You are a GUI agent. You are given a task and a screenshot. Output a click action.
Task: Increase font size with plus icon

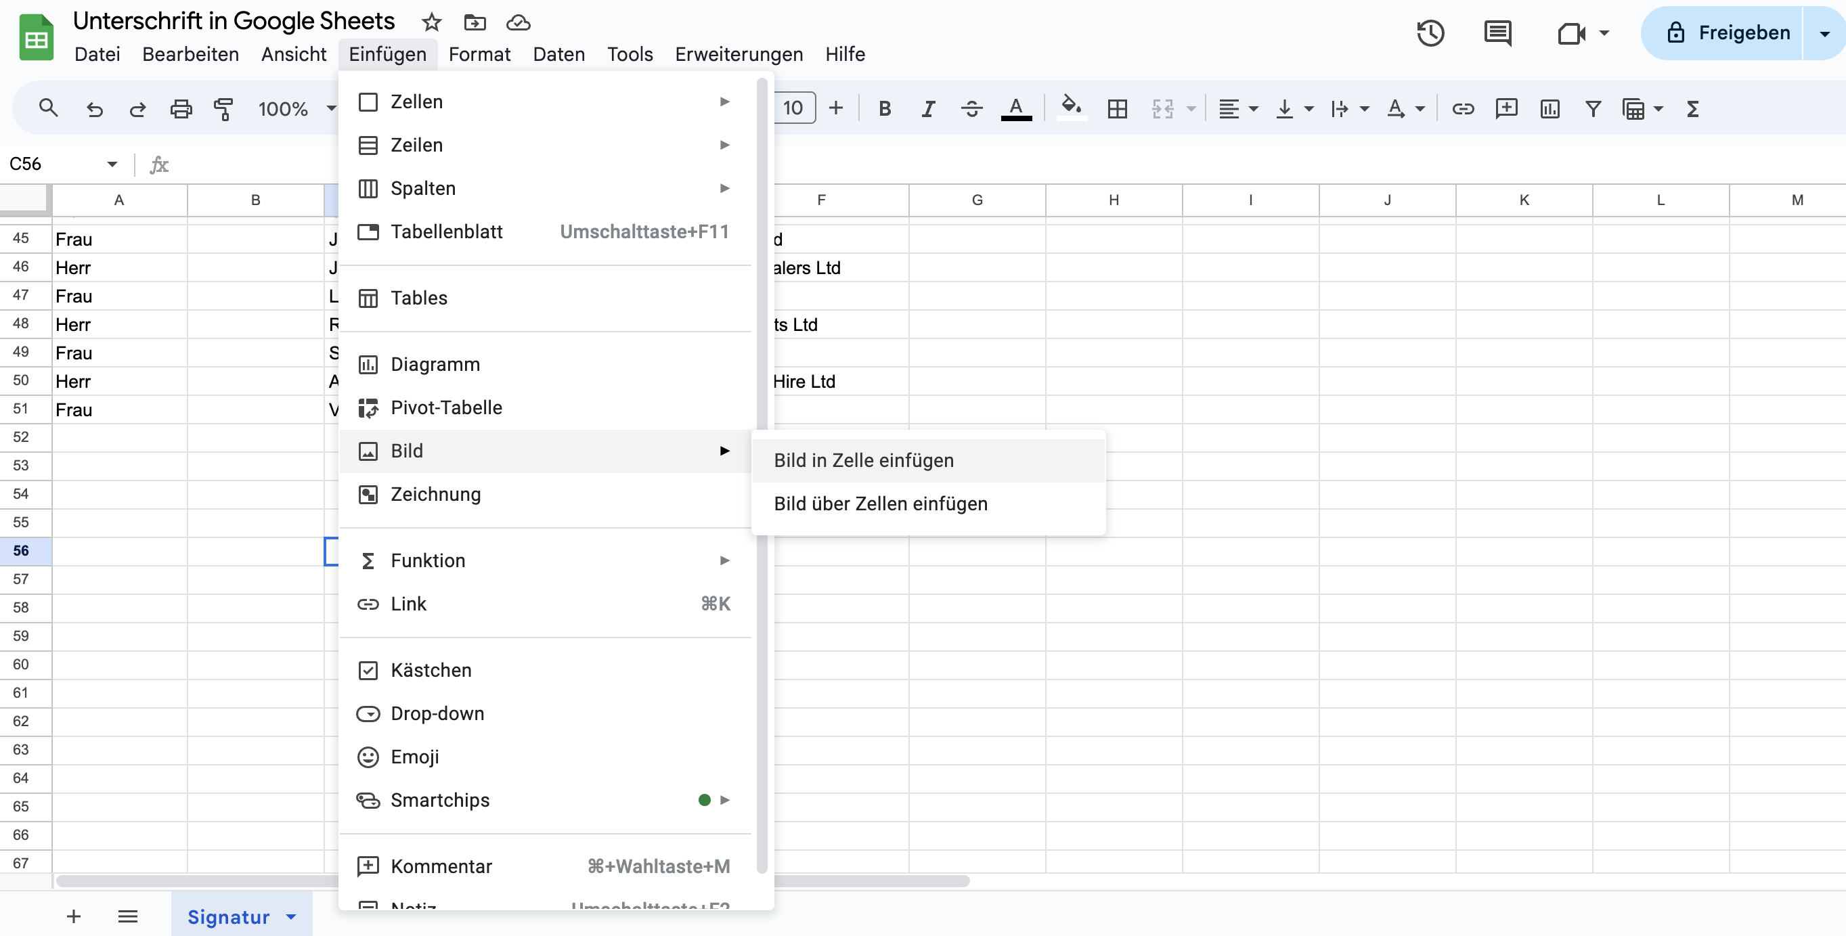[x=835, y=108]
